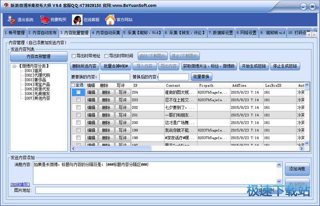Image resolution: width=320 pixels, height=206 pixels.
Task: Click 编辑 button for row ID 204
Action: 91,92
